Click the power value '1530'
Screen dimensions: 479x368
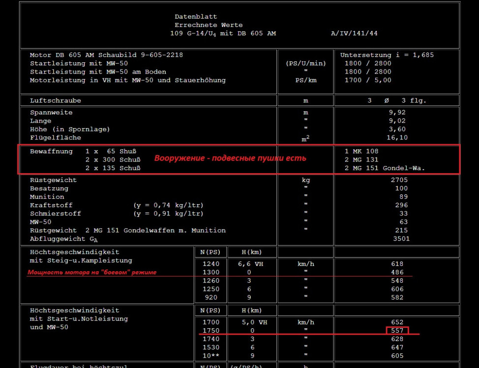[211, 347]
